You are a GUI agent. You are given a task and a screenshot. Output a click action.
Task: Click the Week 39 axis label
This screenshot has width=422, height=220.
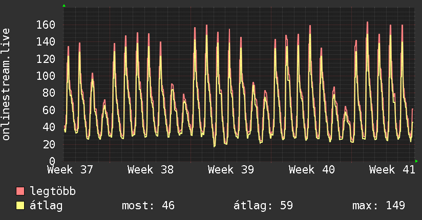[231, 170]
